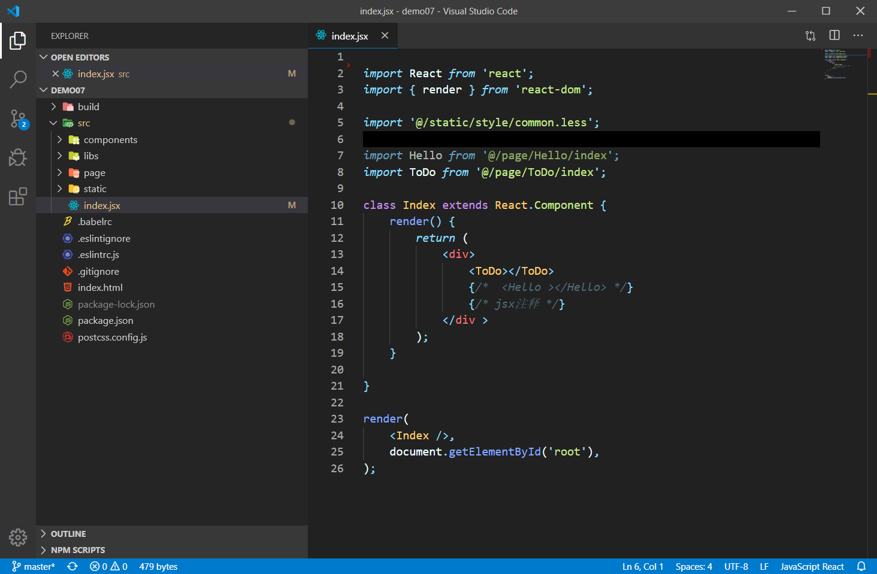The height and width of the screenshot is (574, 877).
Task: Open the index.html file
Action: pos(172,287)
